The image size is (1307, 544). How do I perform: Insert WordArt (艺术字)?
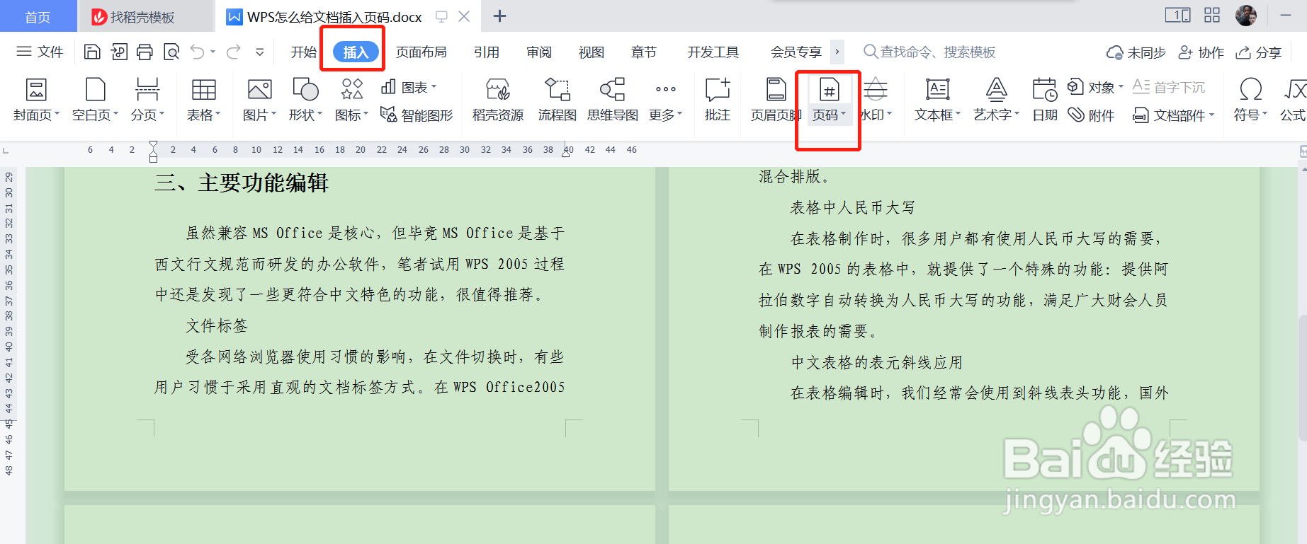pos(996,100)
